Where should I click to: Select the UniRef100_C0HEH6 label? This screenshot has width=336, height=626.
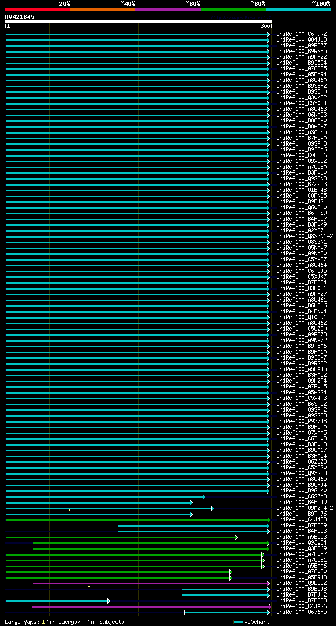301,155
